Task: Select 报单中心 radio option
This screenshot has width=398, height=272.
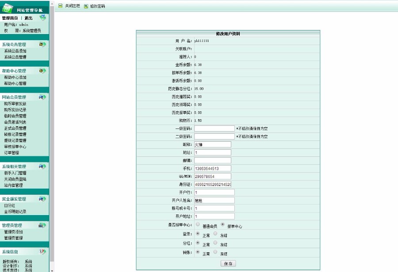Action: [222, 225]
